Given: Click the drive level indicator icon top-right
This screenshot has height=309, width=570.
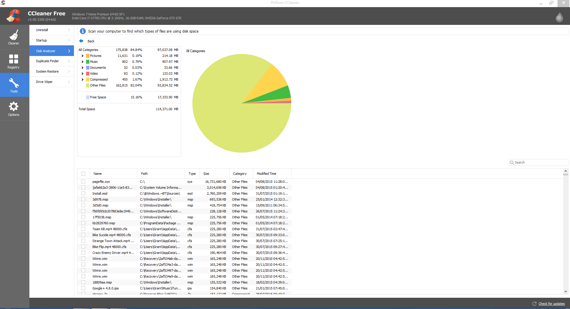Looking at the screenshot, I should pyautogui.click(x=559, y=17).
